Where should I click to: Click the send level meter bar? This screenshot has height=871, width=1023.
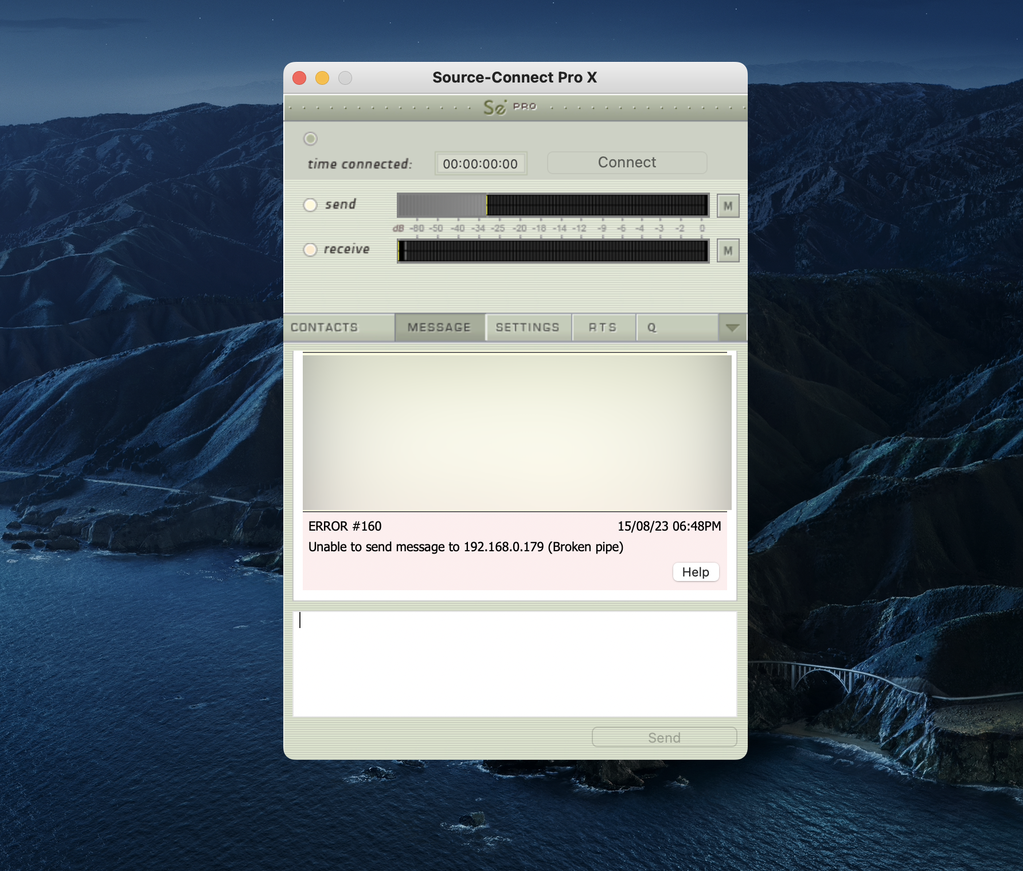(553, 205)
